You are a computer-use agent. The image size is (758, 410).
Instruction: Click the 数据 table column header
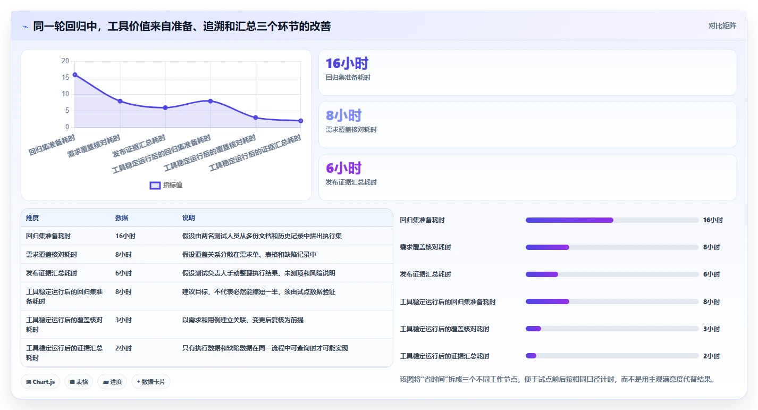(122, 218)
